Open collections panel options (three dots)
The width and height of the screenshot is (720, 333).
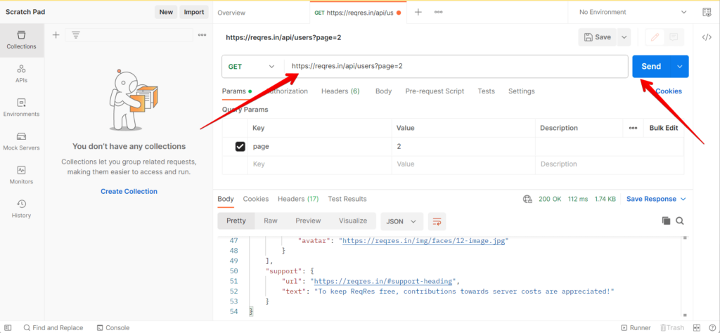[202, 35]
